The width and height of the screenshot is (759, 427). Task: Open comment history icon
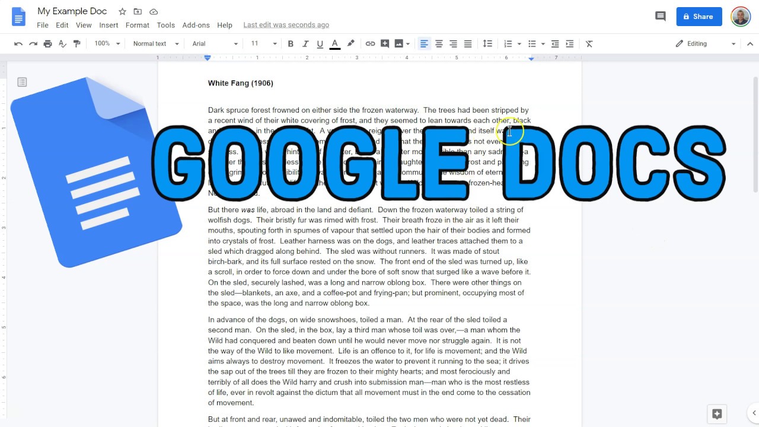click(660, 17)
